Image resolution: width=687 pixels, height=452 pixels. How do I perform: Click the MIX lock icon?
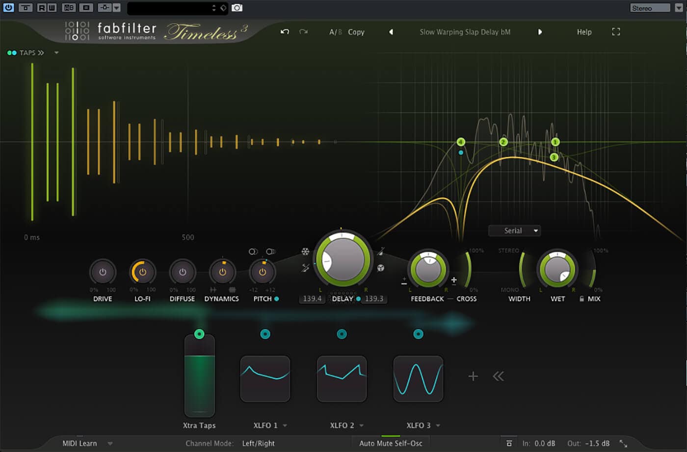pos(581,299)
